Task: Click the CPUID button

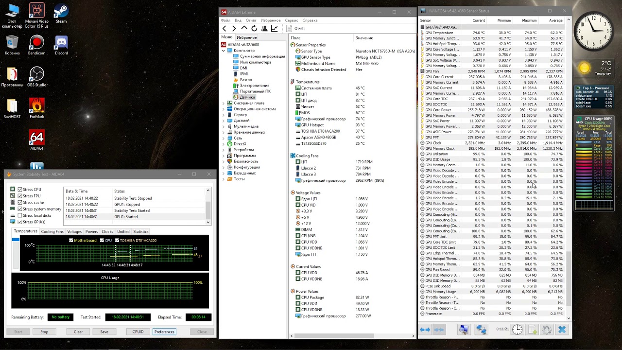Action: [x=138, y=332]
